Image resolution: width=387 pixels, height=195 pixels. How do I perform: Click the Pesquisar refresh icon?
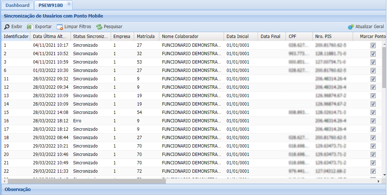[99, 27]
